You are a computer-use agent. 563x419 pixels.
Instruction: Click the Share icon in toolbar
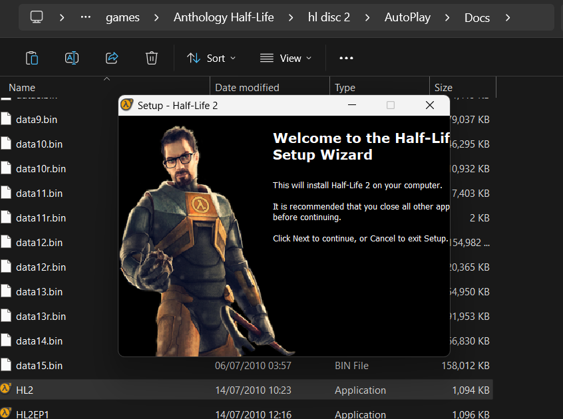pos(112,58)
